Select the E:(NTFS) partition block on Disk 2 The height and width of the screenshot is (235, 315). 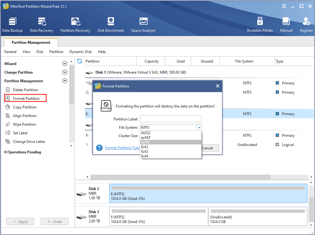coord(208,193)
